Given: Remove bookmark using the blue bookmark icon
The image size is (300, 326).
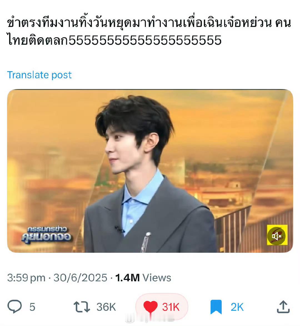Looking at the screenshot, I should click(216, 307).
